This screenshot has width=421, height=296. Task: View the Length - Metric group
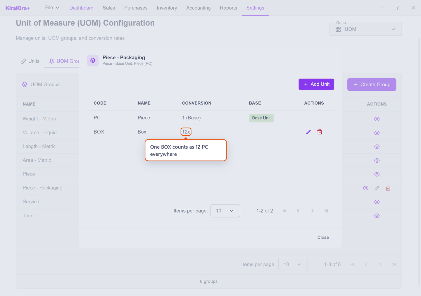[377, 147]
